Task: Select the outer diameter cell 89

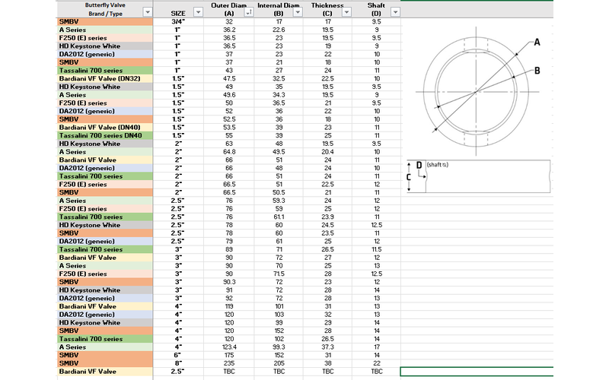Action: click(x=229, y=250)
